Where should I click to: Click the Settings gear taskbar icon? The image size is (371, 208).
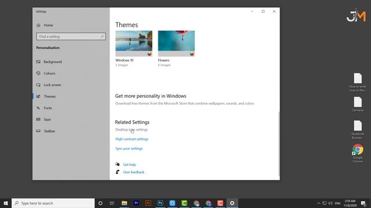[x=232, y=203]
